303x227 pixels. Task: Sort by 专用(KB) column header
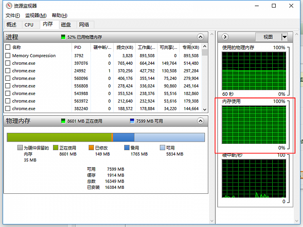pos(191,47)
